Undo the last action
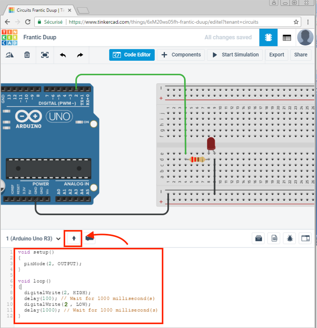The height and width of the screenshot is (328, 317). pos(63,55)
